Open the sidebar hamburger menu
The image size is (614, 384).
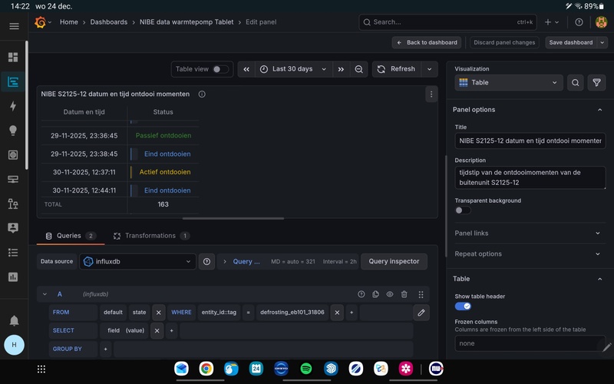(x=14, y=26)
